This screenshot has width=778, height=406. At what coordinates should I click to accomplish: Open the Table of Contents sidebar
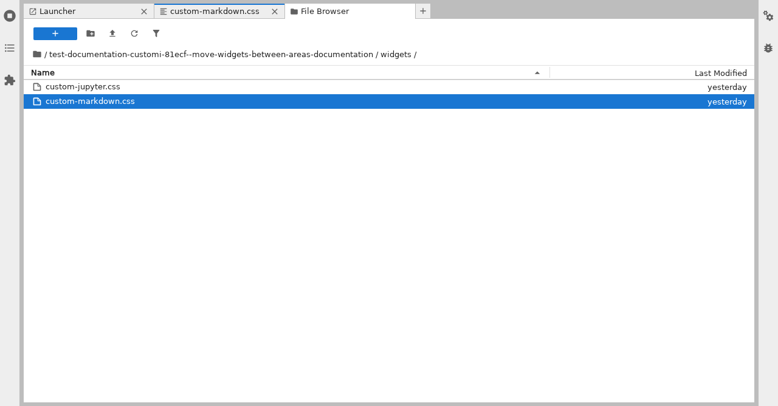[10, 48]
